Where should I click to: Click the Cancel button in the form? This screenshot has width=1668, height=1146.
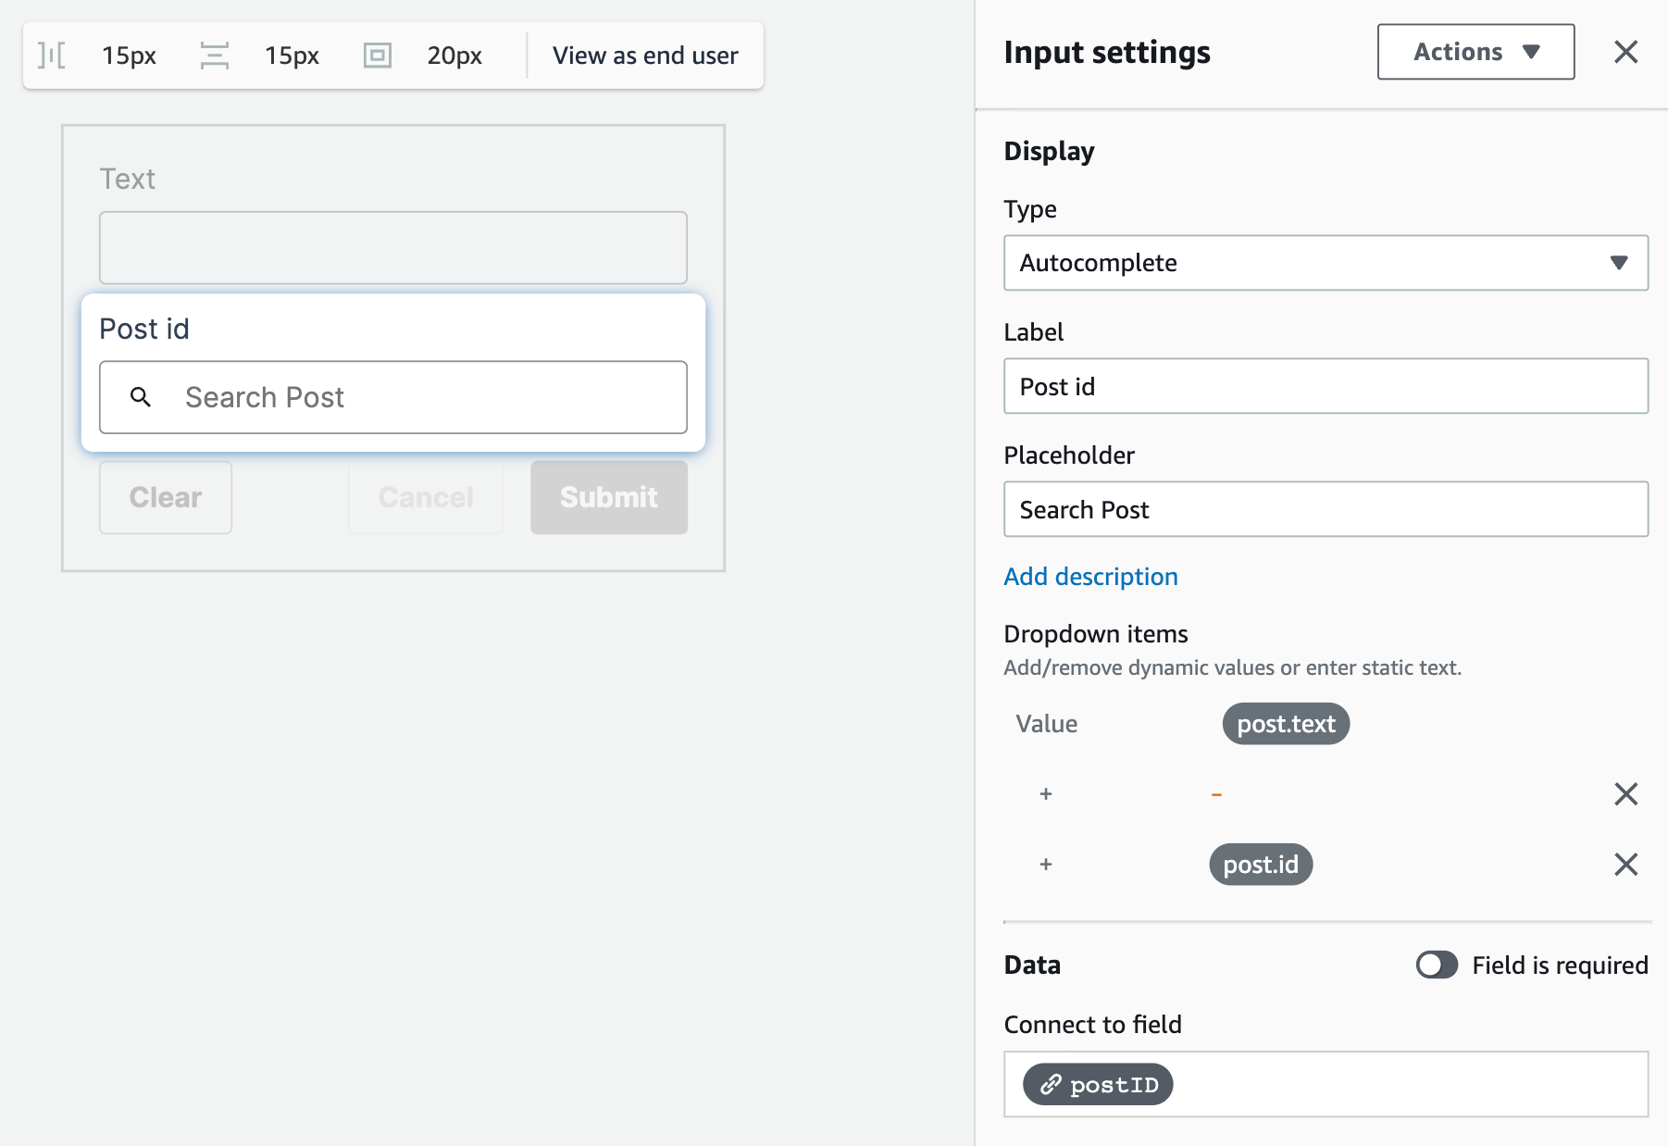pyautogui.click(x=426, y=497)
